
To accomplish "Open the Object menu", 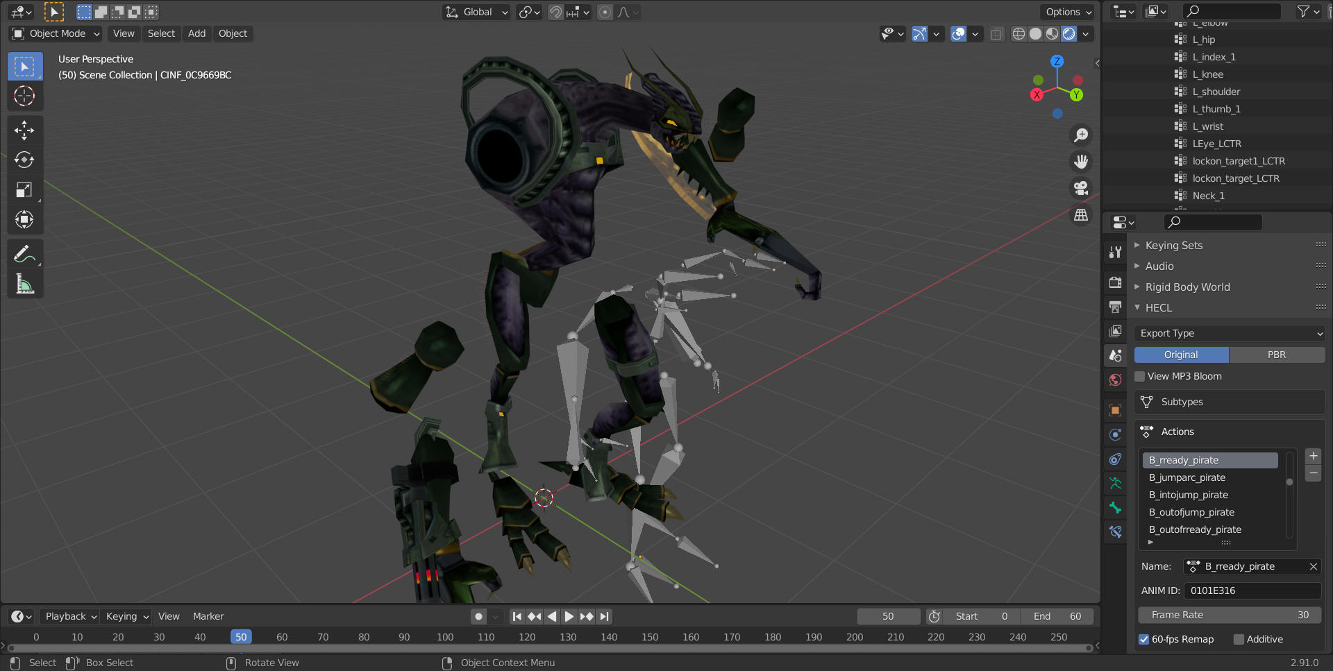I will coord(233,33).
